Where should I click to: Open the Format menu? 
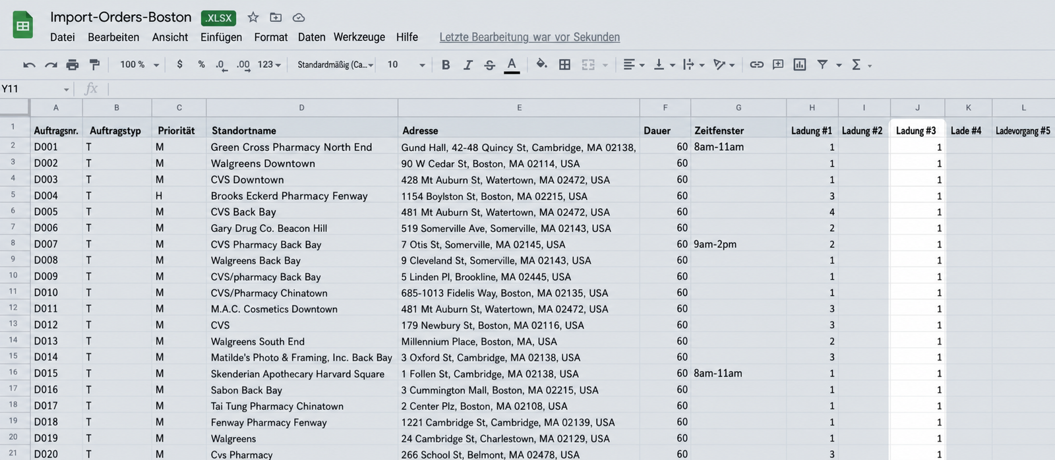(x=271, y=37)
